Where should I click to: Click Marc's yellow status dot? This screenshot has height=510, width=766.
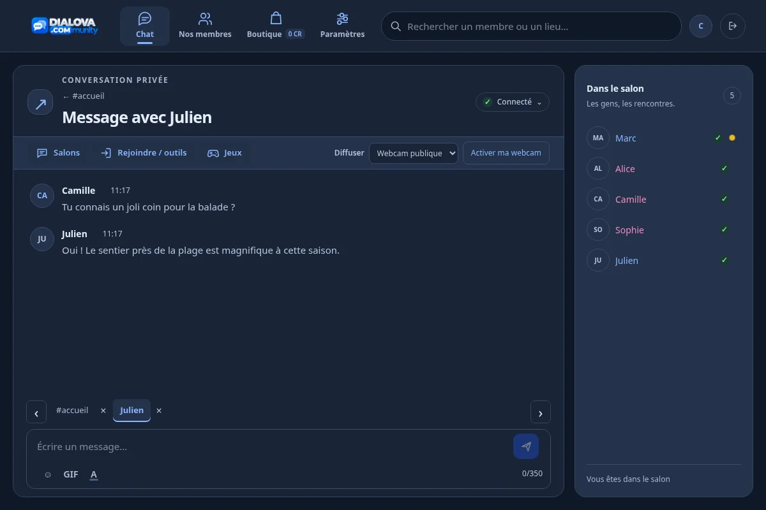click(x=732, y=138)
